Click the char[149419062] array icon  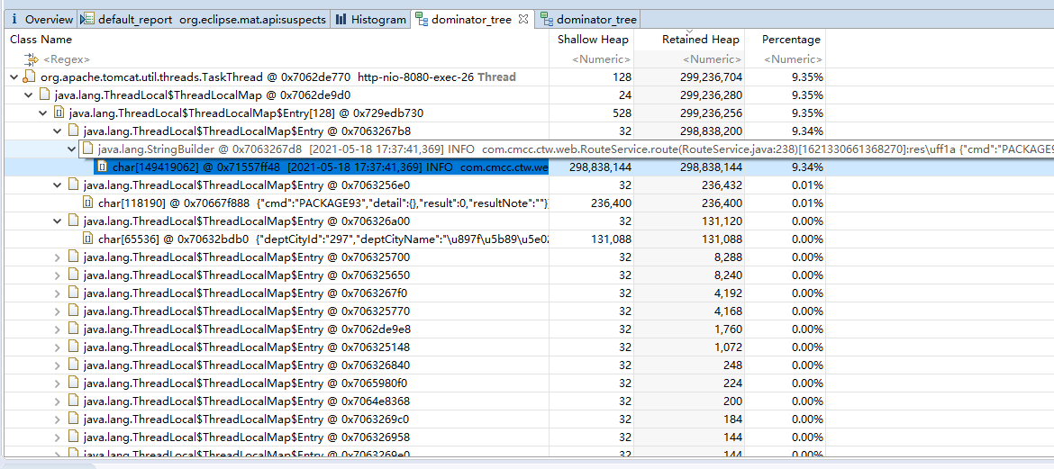[x=102, y=167]
